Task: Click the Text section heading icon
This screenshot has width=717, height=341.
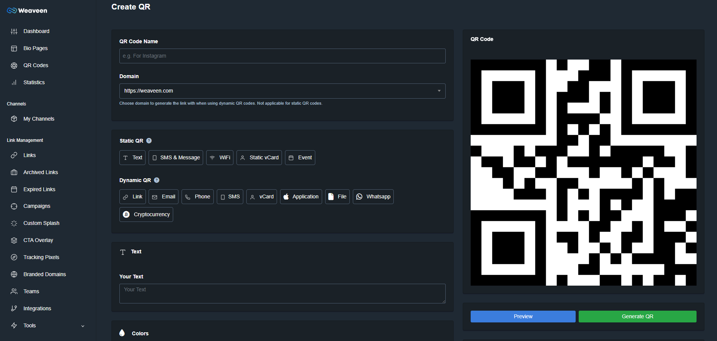Action: coord(123,252)
